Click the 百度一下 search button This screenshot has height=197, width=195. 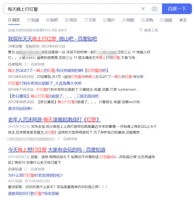coord(177,9)
